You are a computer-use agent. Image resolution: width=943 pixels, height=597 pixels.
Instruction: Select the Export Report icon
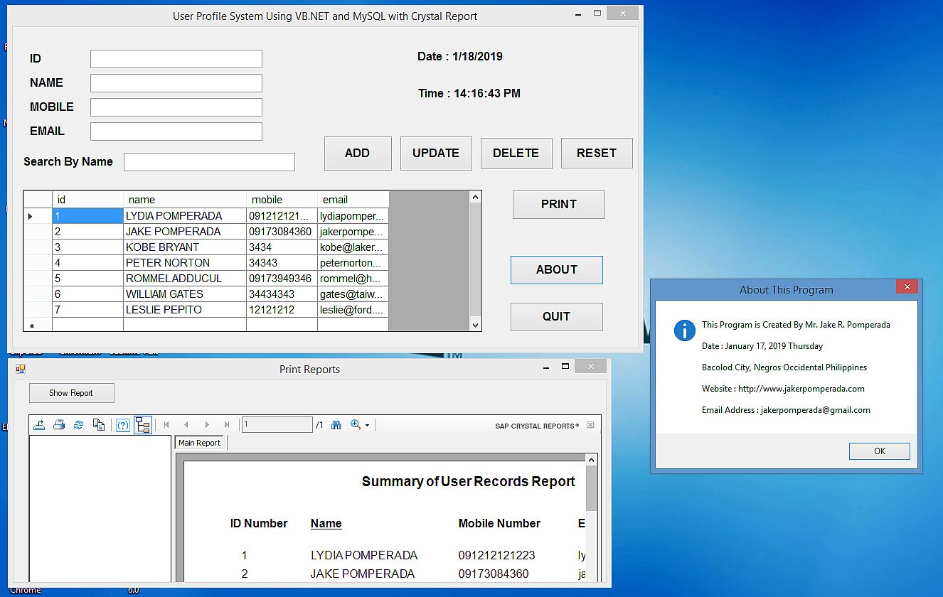coord(39,424)
